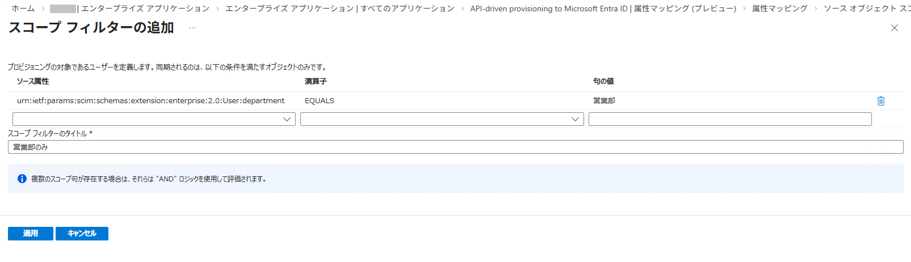Open the ソース オブジェクト breadcrumb at far right
911x262 pixels.
click(866, 9)
